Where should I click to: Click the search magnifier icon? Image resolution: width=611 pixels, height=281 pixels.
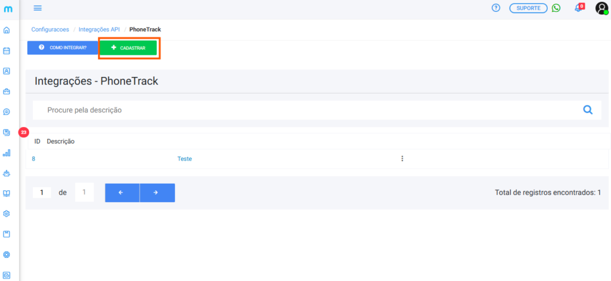click(x=588, y=110)
